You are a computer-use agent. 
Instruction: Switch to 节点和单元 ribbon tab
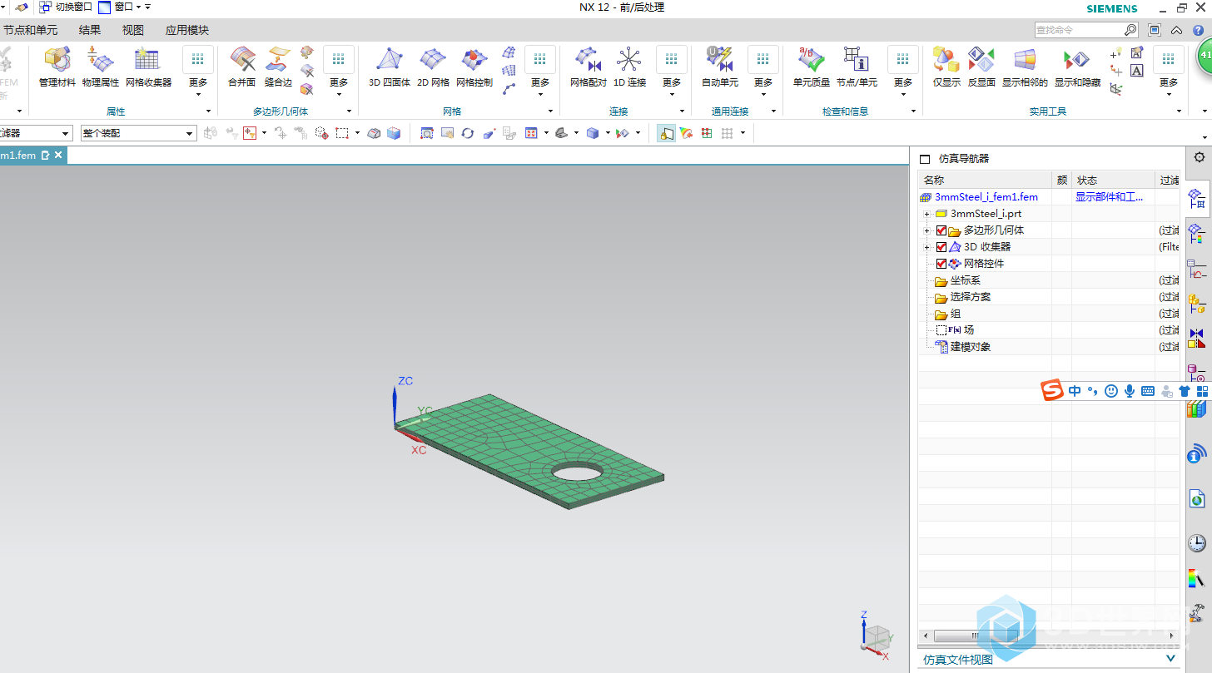click(x=30, y=30)
